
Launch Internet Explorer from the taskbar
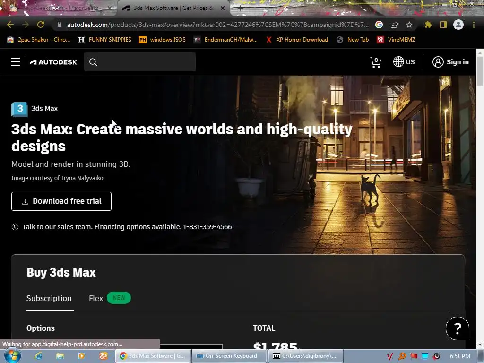[38, 356]
